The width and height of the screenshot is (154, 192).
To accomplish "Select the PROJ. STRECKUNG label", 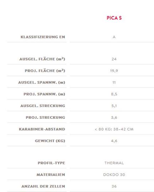I will point(45,117).
